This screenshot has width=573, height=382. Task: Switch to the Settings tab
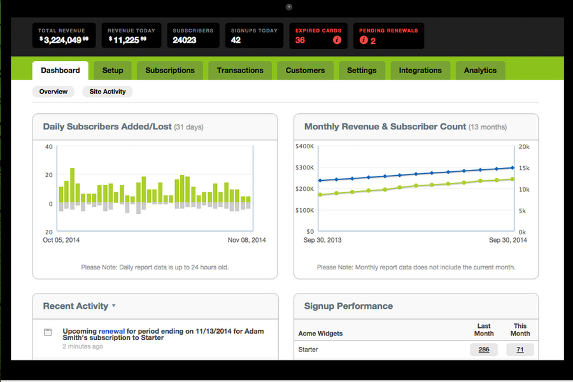362,70
